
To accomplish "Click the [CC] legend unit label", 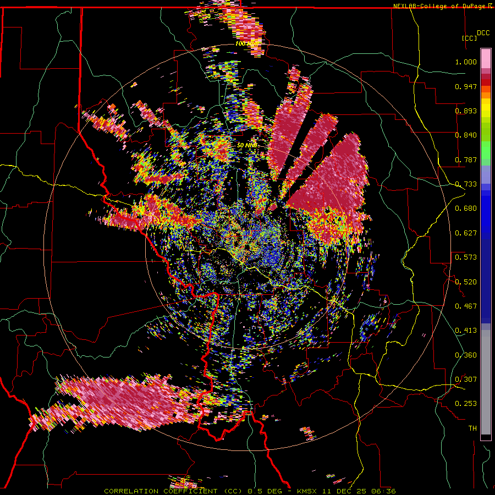I will 469,38.
